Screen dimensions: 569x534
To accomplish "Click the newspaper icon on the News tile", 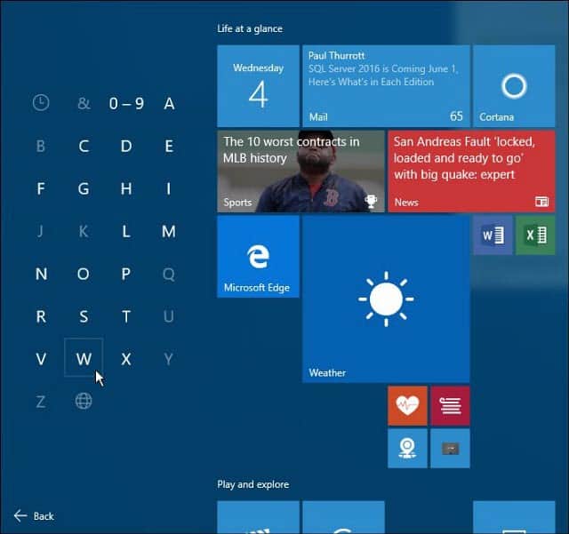I will point(541,202).
